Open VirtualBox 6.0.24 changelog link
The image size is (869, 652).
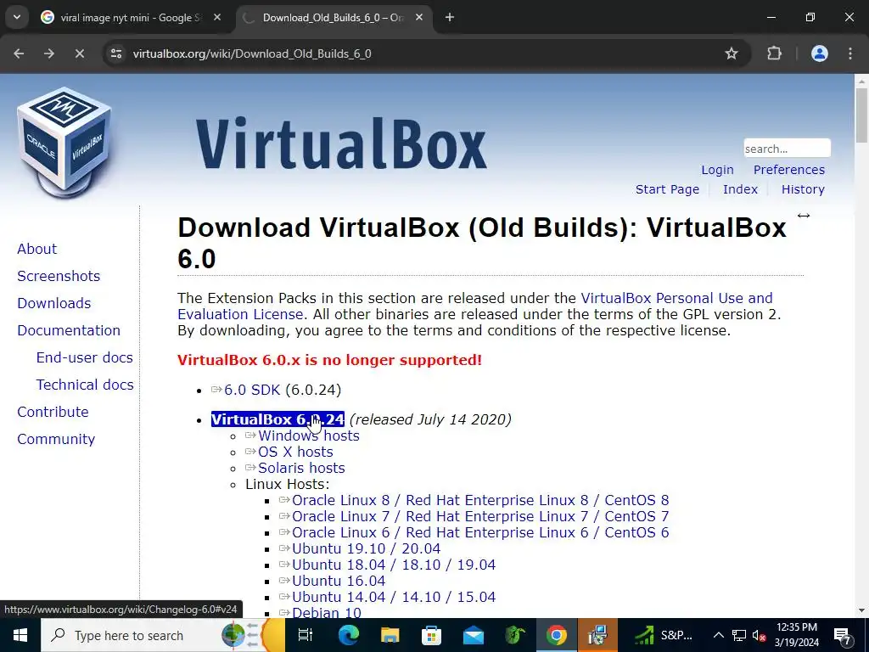click(x=278, y=419)
